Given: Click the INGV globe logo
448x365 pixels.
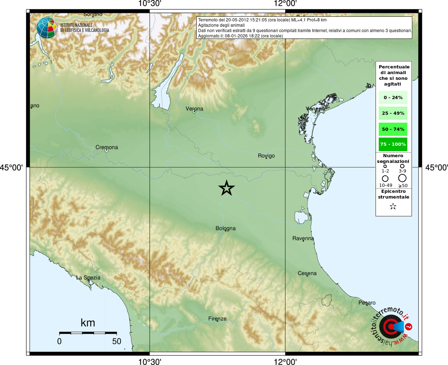Looking at the screenshot, I should (x=47, y=27).
